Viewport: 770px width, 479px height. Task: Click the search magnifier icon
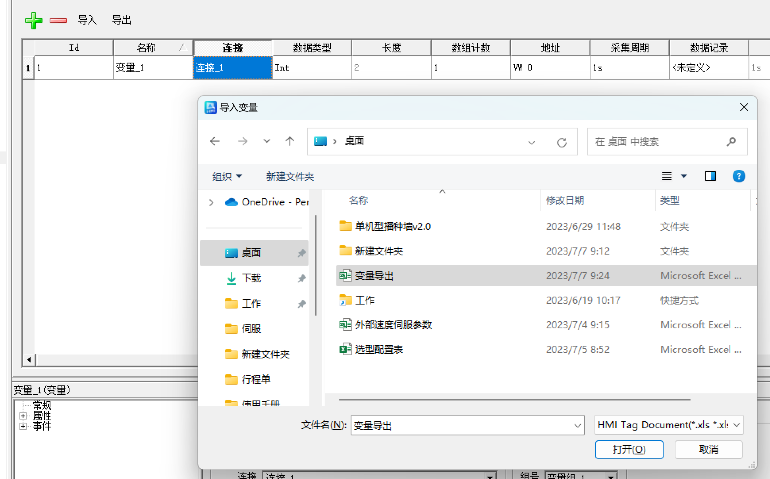pyautogui.click(x=731, y=141)
